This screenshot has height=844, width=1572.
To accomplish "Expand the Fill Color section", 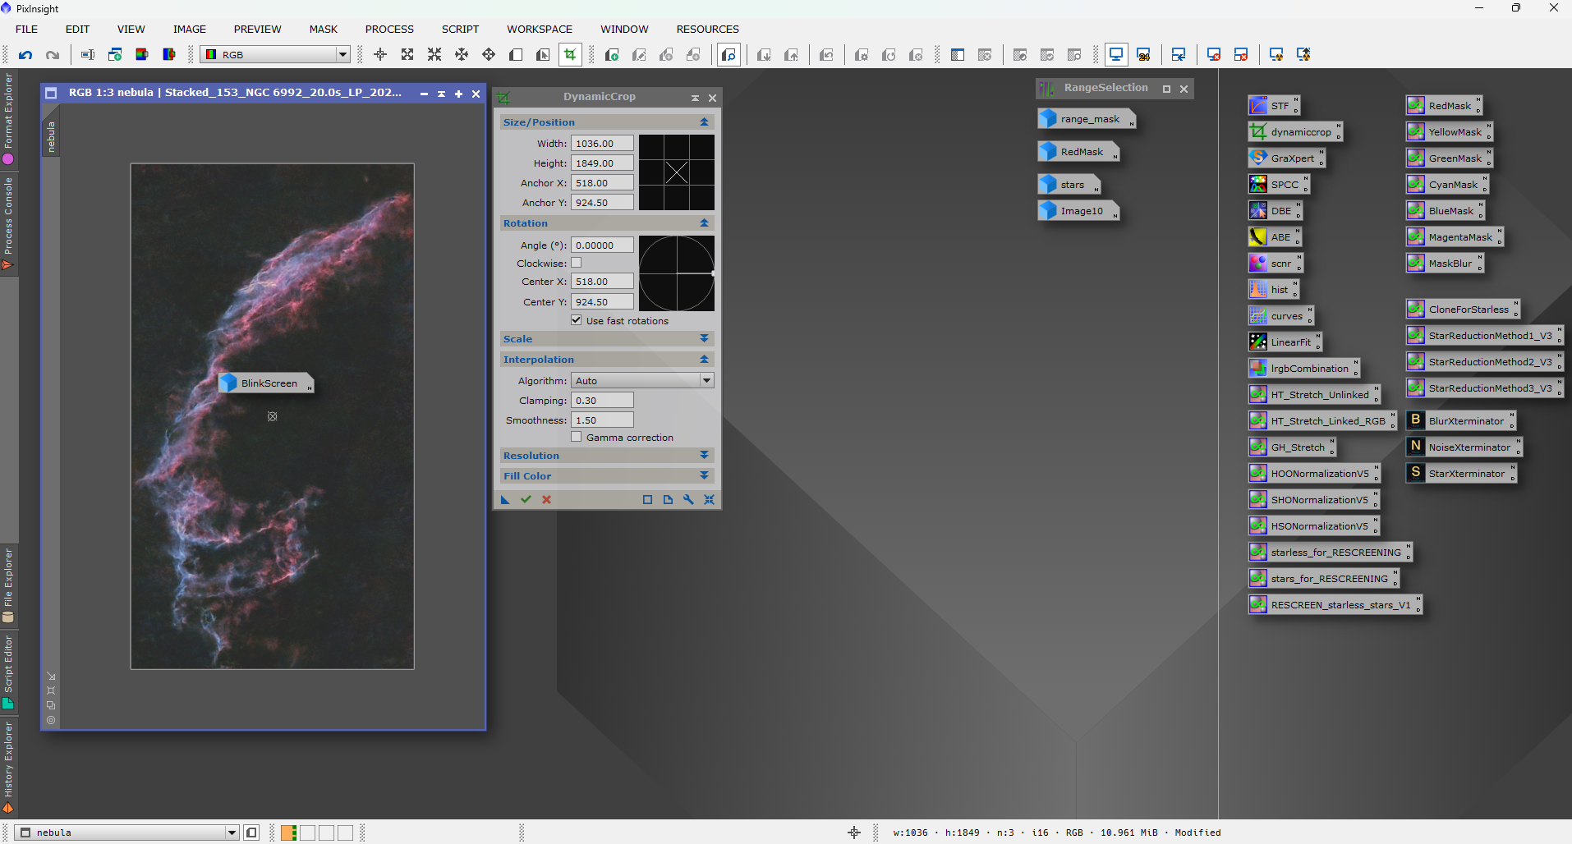I will coord(606,476).
